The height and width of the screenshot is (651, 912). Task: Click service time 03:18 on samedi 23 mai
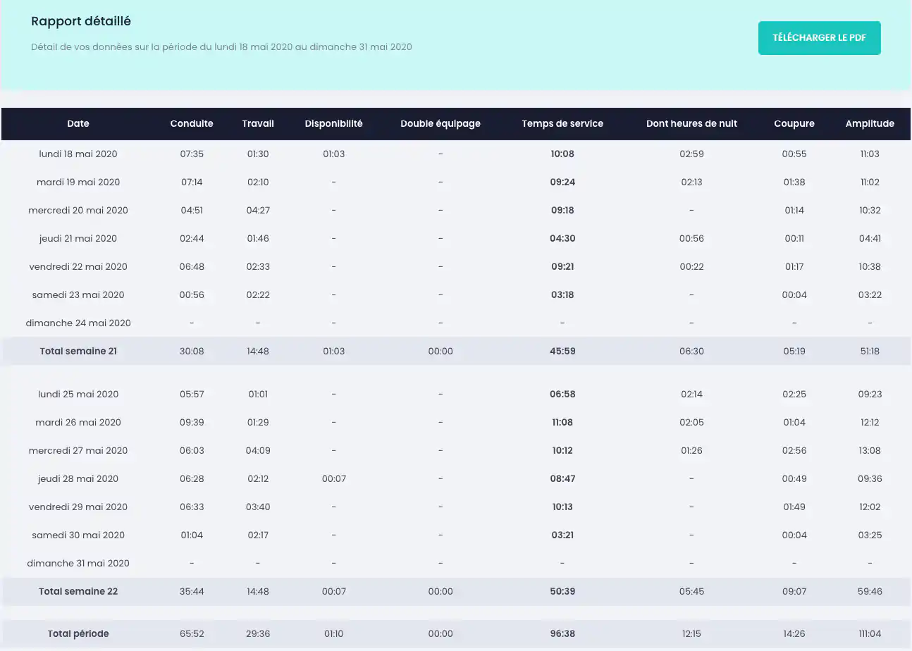tap(562, 294)
